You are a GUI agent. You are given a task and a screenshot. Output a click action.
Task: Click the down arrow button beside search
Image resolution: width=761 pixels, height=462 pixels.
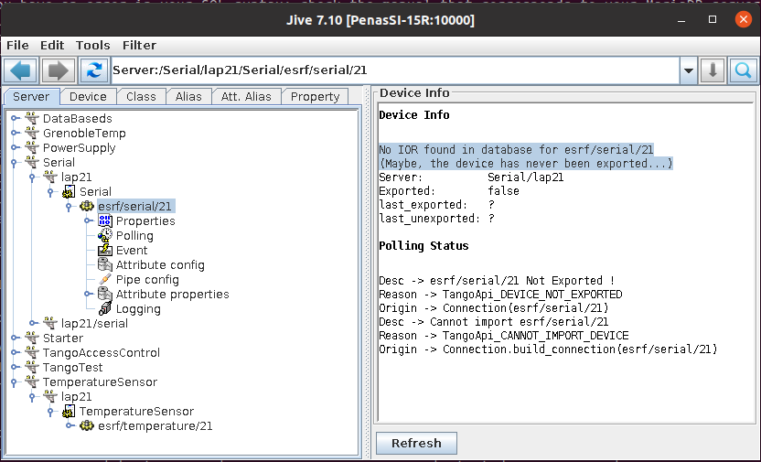[x=713, y=70]
